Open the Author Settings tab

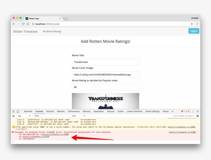(x=152, y=111)
